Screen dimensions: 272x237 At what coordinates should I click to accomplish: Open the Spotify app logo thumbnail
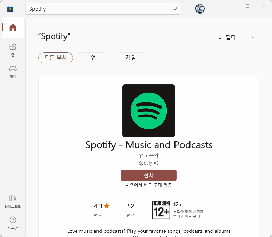(x=149, y=111)
